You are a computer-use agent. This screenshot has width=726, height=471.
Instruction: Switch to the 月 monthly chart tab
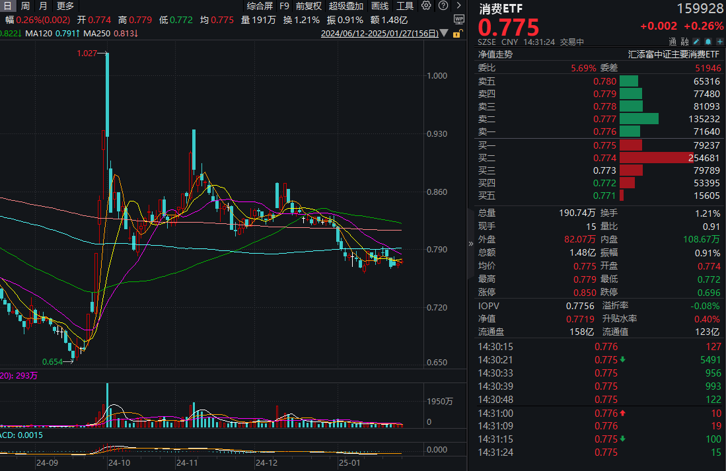42,5
